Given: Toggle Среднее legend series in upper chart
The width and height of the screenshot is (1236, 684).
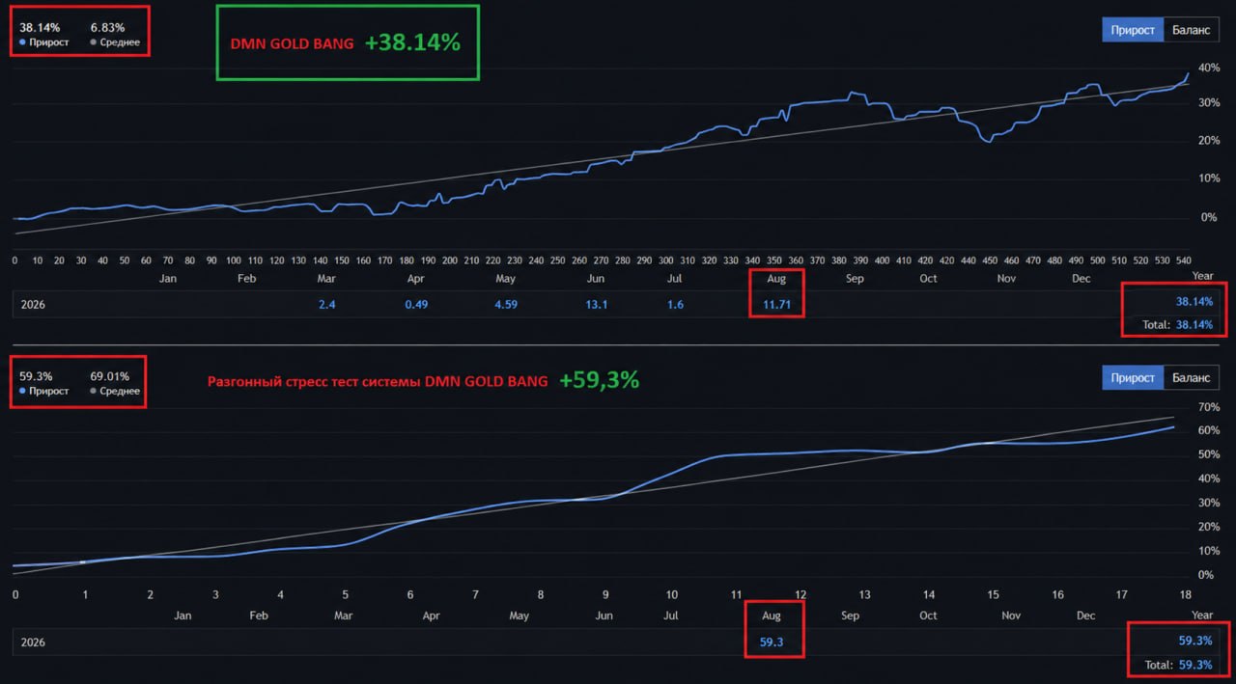Looking at the screenshot, I should pyautogui.click(x=115, y=42).
